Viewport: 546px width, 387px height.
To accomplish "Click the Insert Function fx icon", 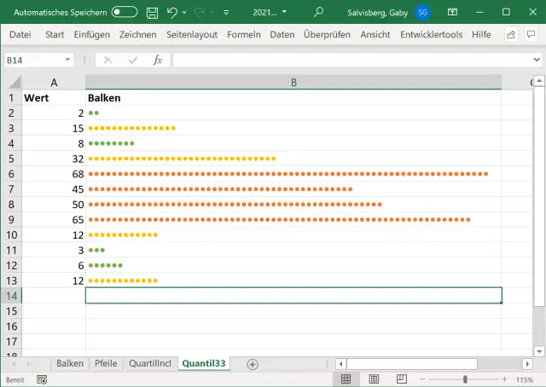I will click(158, 61).
